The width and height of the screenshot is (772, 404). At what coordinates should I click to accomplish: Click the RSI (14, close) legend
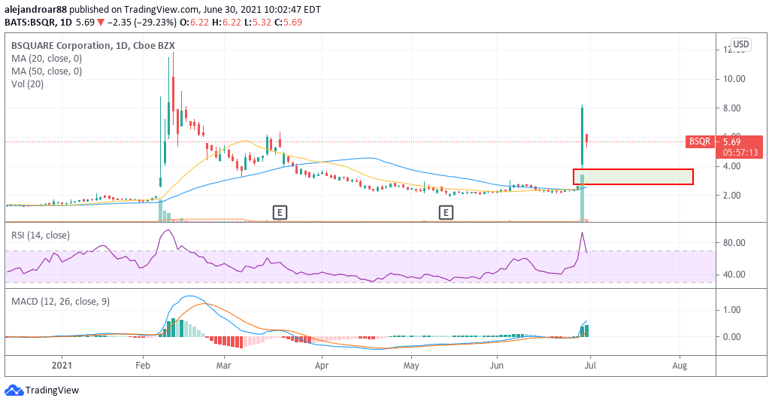41,235
